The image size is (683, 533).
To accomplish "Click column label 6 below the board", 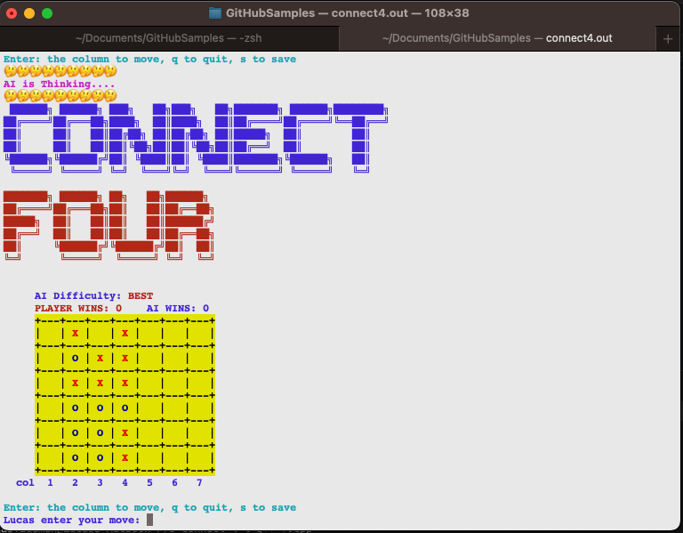I will [x=174, y=482].
